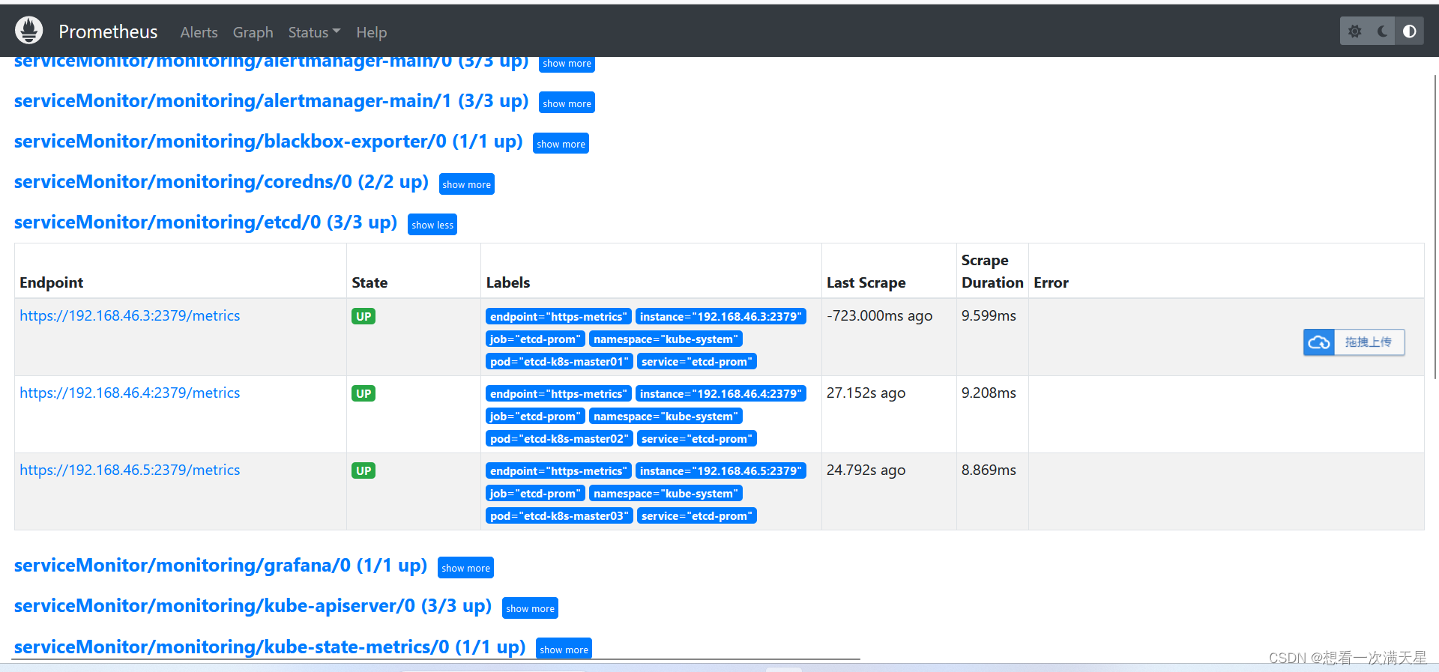
Task: Click endpoint="https-metrics" label in master01 row
Action: [x=558, y=316]
